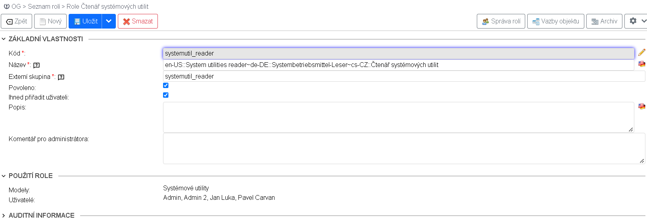Image resolution: width=647 pixels, height=224 pixels.
Task: Uncheck Ihned přiřadit uživateli checkbox
Action: tap(166, 95)
